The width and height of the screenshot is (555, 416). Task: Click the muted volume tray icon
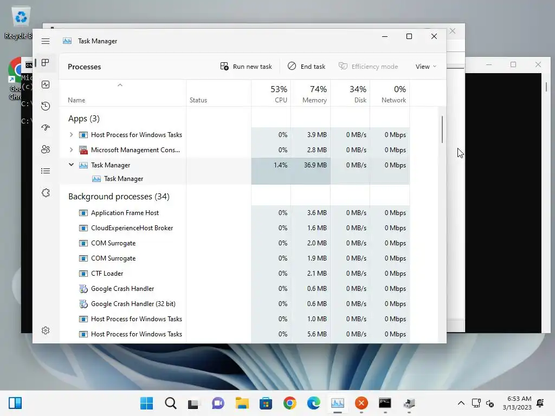tap(490, 403)
